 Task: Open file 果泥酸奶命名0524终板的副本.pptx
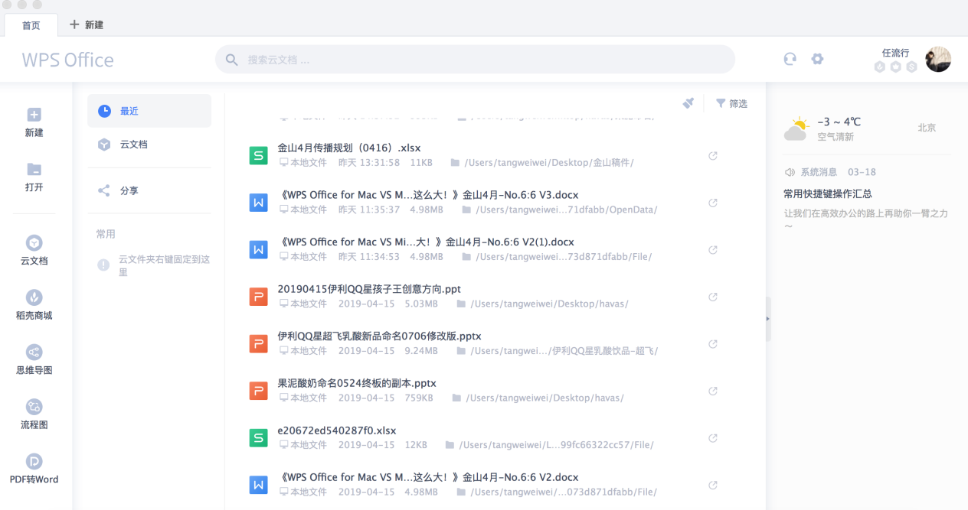(x=357, y=383)
